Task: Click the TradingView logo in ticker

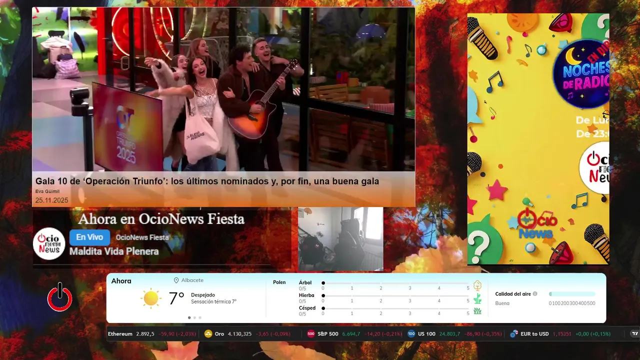Action: pos(635,334)
